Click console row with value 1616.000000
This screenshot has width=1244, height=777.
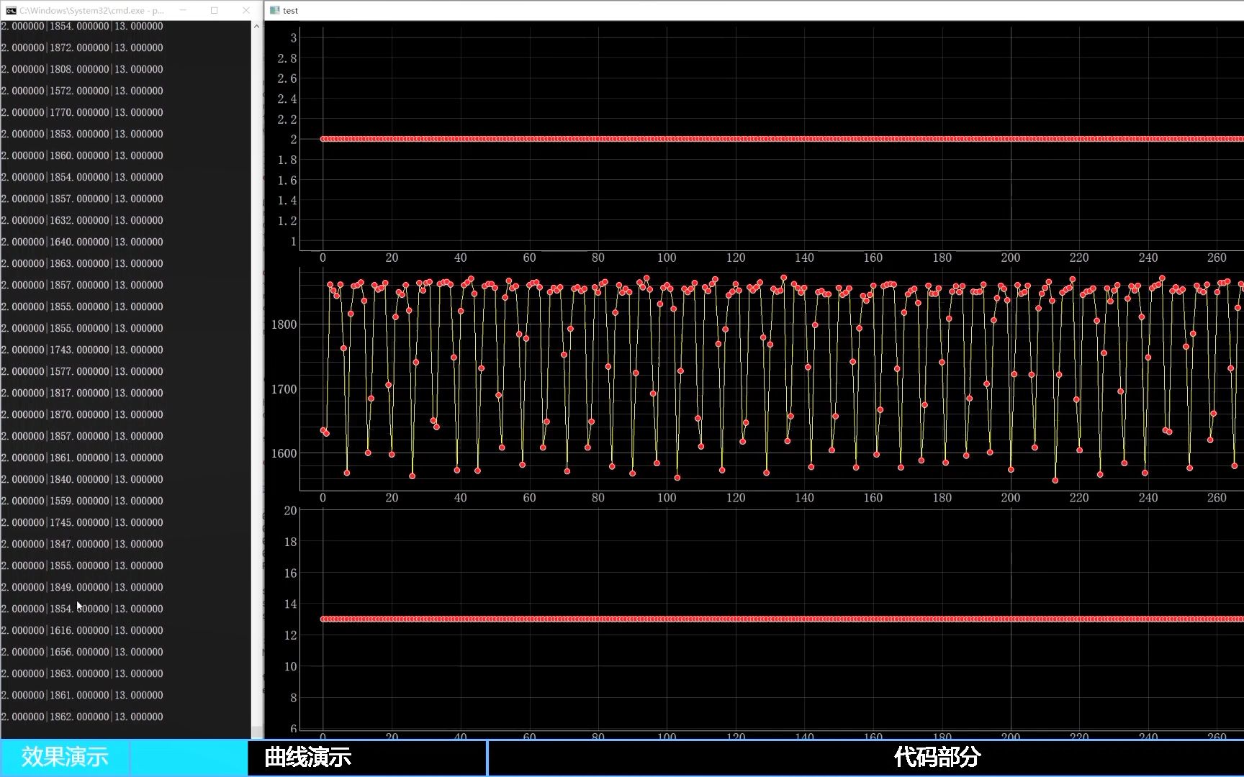82,630
